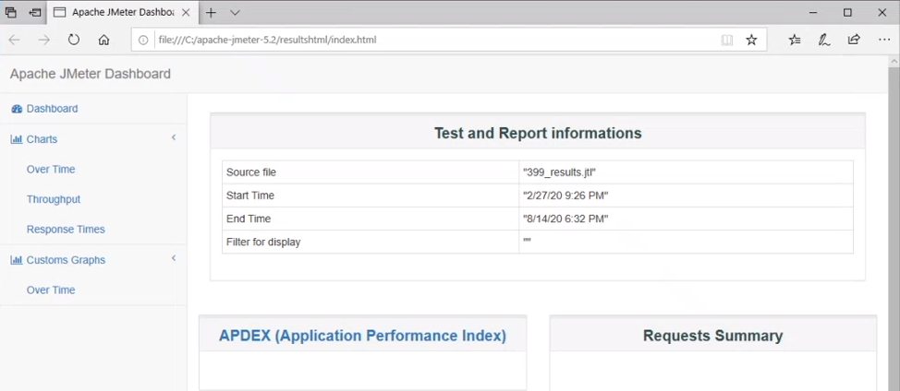Open Edge settings and more menu
900x391 pixels.
click(884, 40)
